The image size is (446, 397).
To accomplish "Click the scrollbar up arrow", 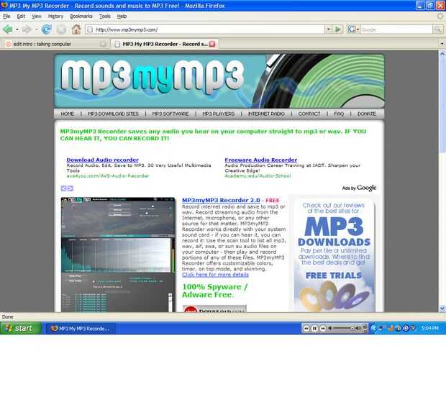I will (x=442, y=54).
